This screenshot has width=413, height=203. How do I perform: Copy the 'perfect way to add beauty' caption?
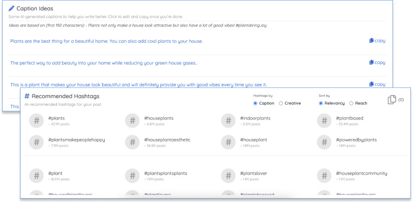point(377,62)
